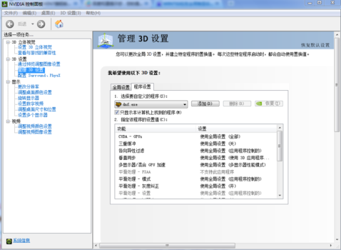Select 旋转显示器 in tree
Viewport: 341px width, 250px height.
(x=28, y=98)
